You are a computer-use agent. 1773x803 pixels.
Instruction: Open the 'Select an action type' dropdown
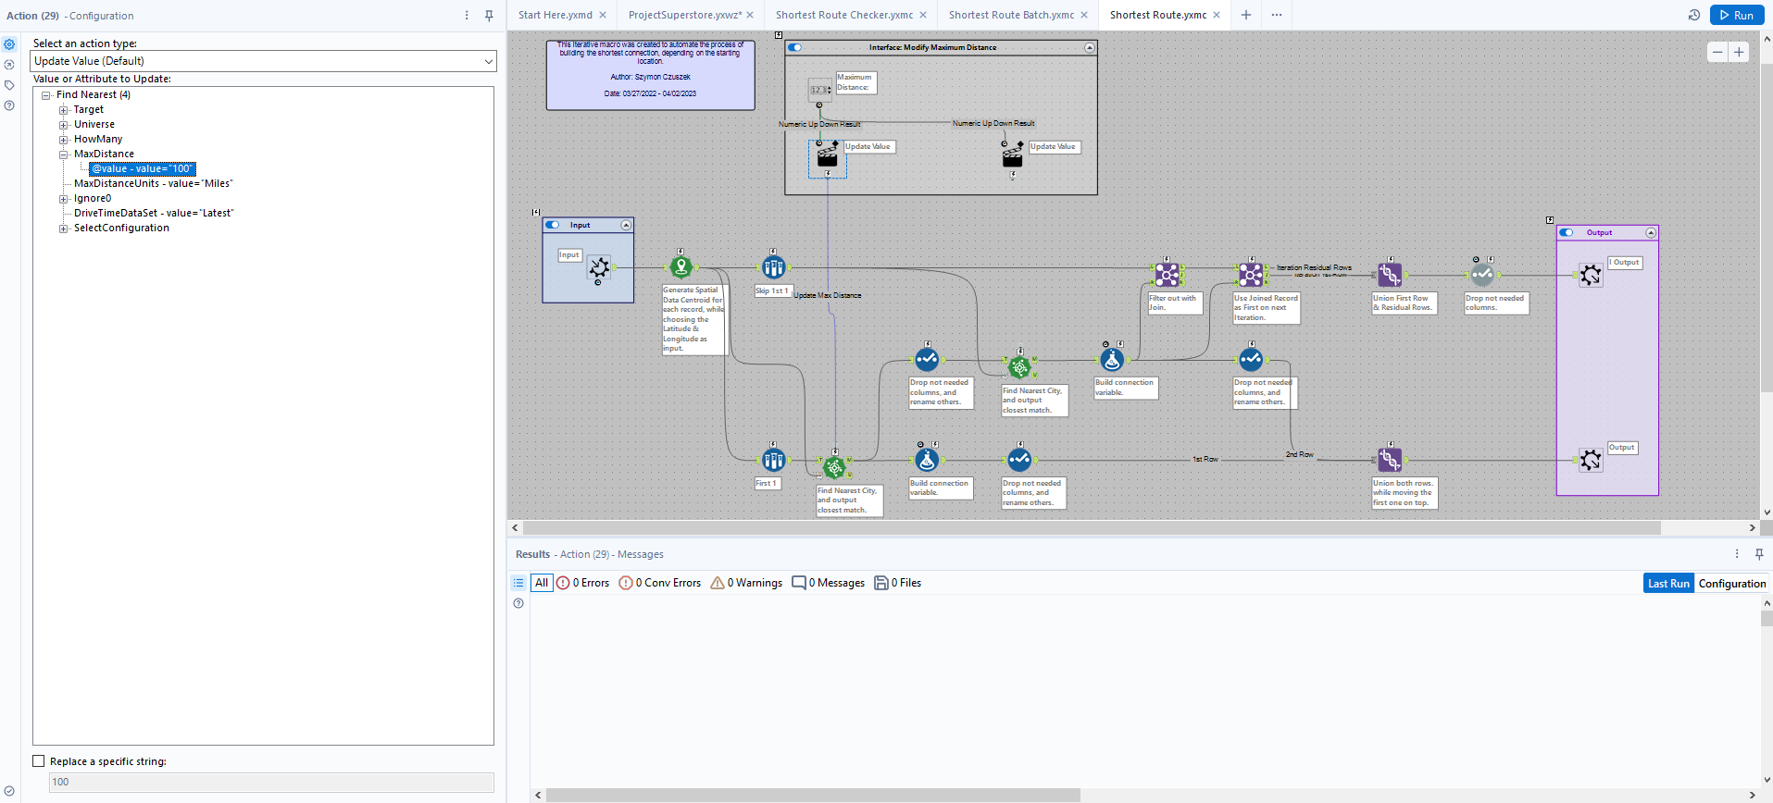click(x=264, y=61)
